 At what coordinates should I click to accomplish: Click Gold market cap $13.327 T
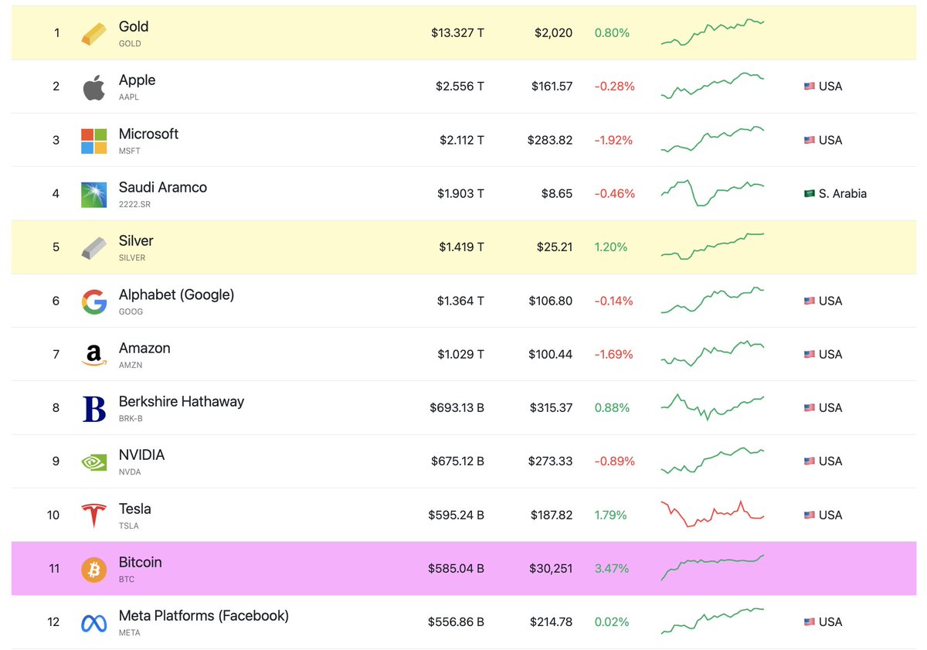tap(458, 32)
